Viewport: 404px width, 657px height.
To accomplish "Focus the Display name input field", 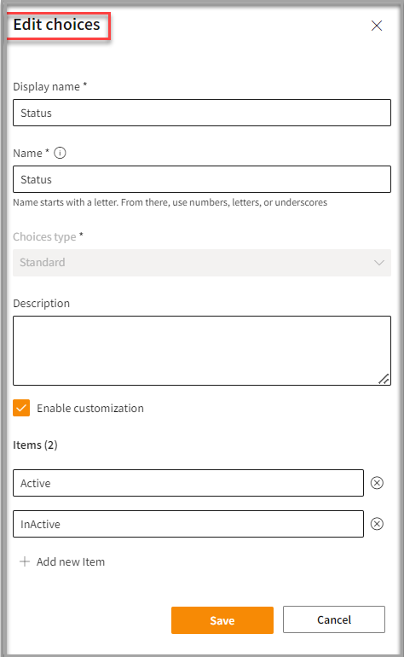I will [x=202, y=113].
